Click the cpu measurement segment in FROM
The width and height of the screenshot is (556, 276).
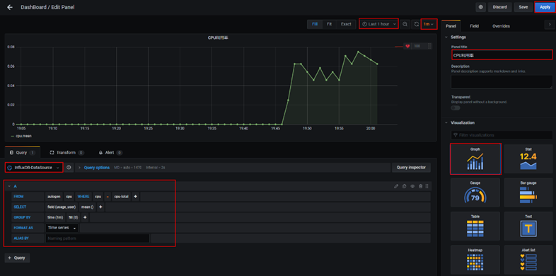click(69, 196)
